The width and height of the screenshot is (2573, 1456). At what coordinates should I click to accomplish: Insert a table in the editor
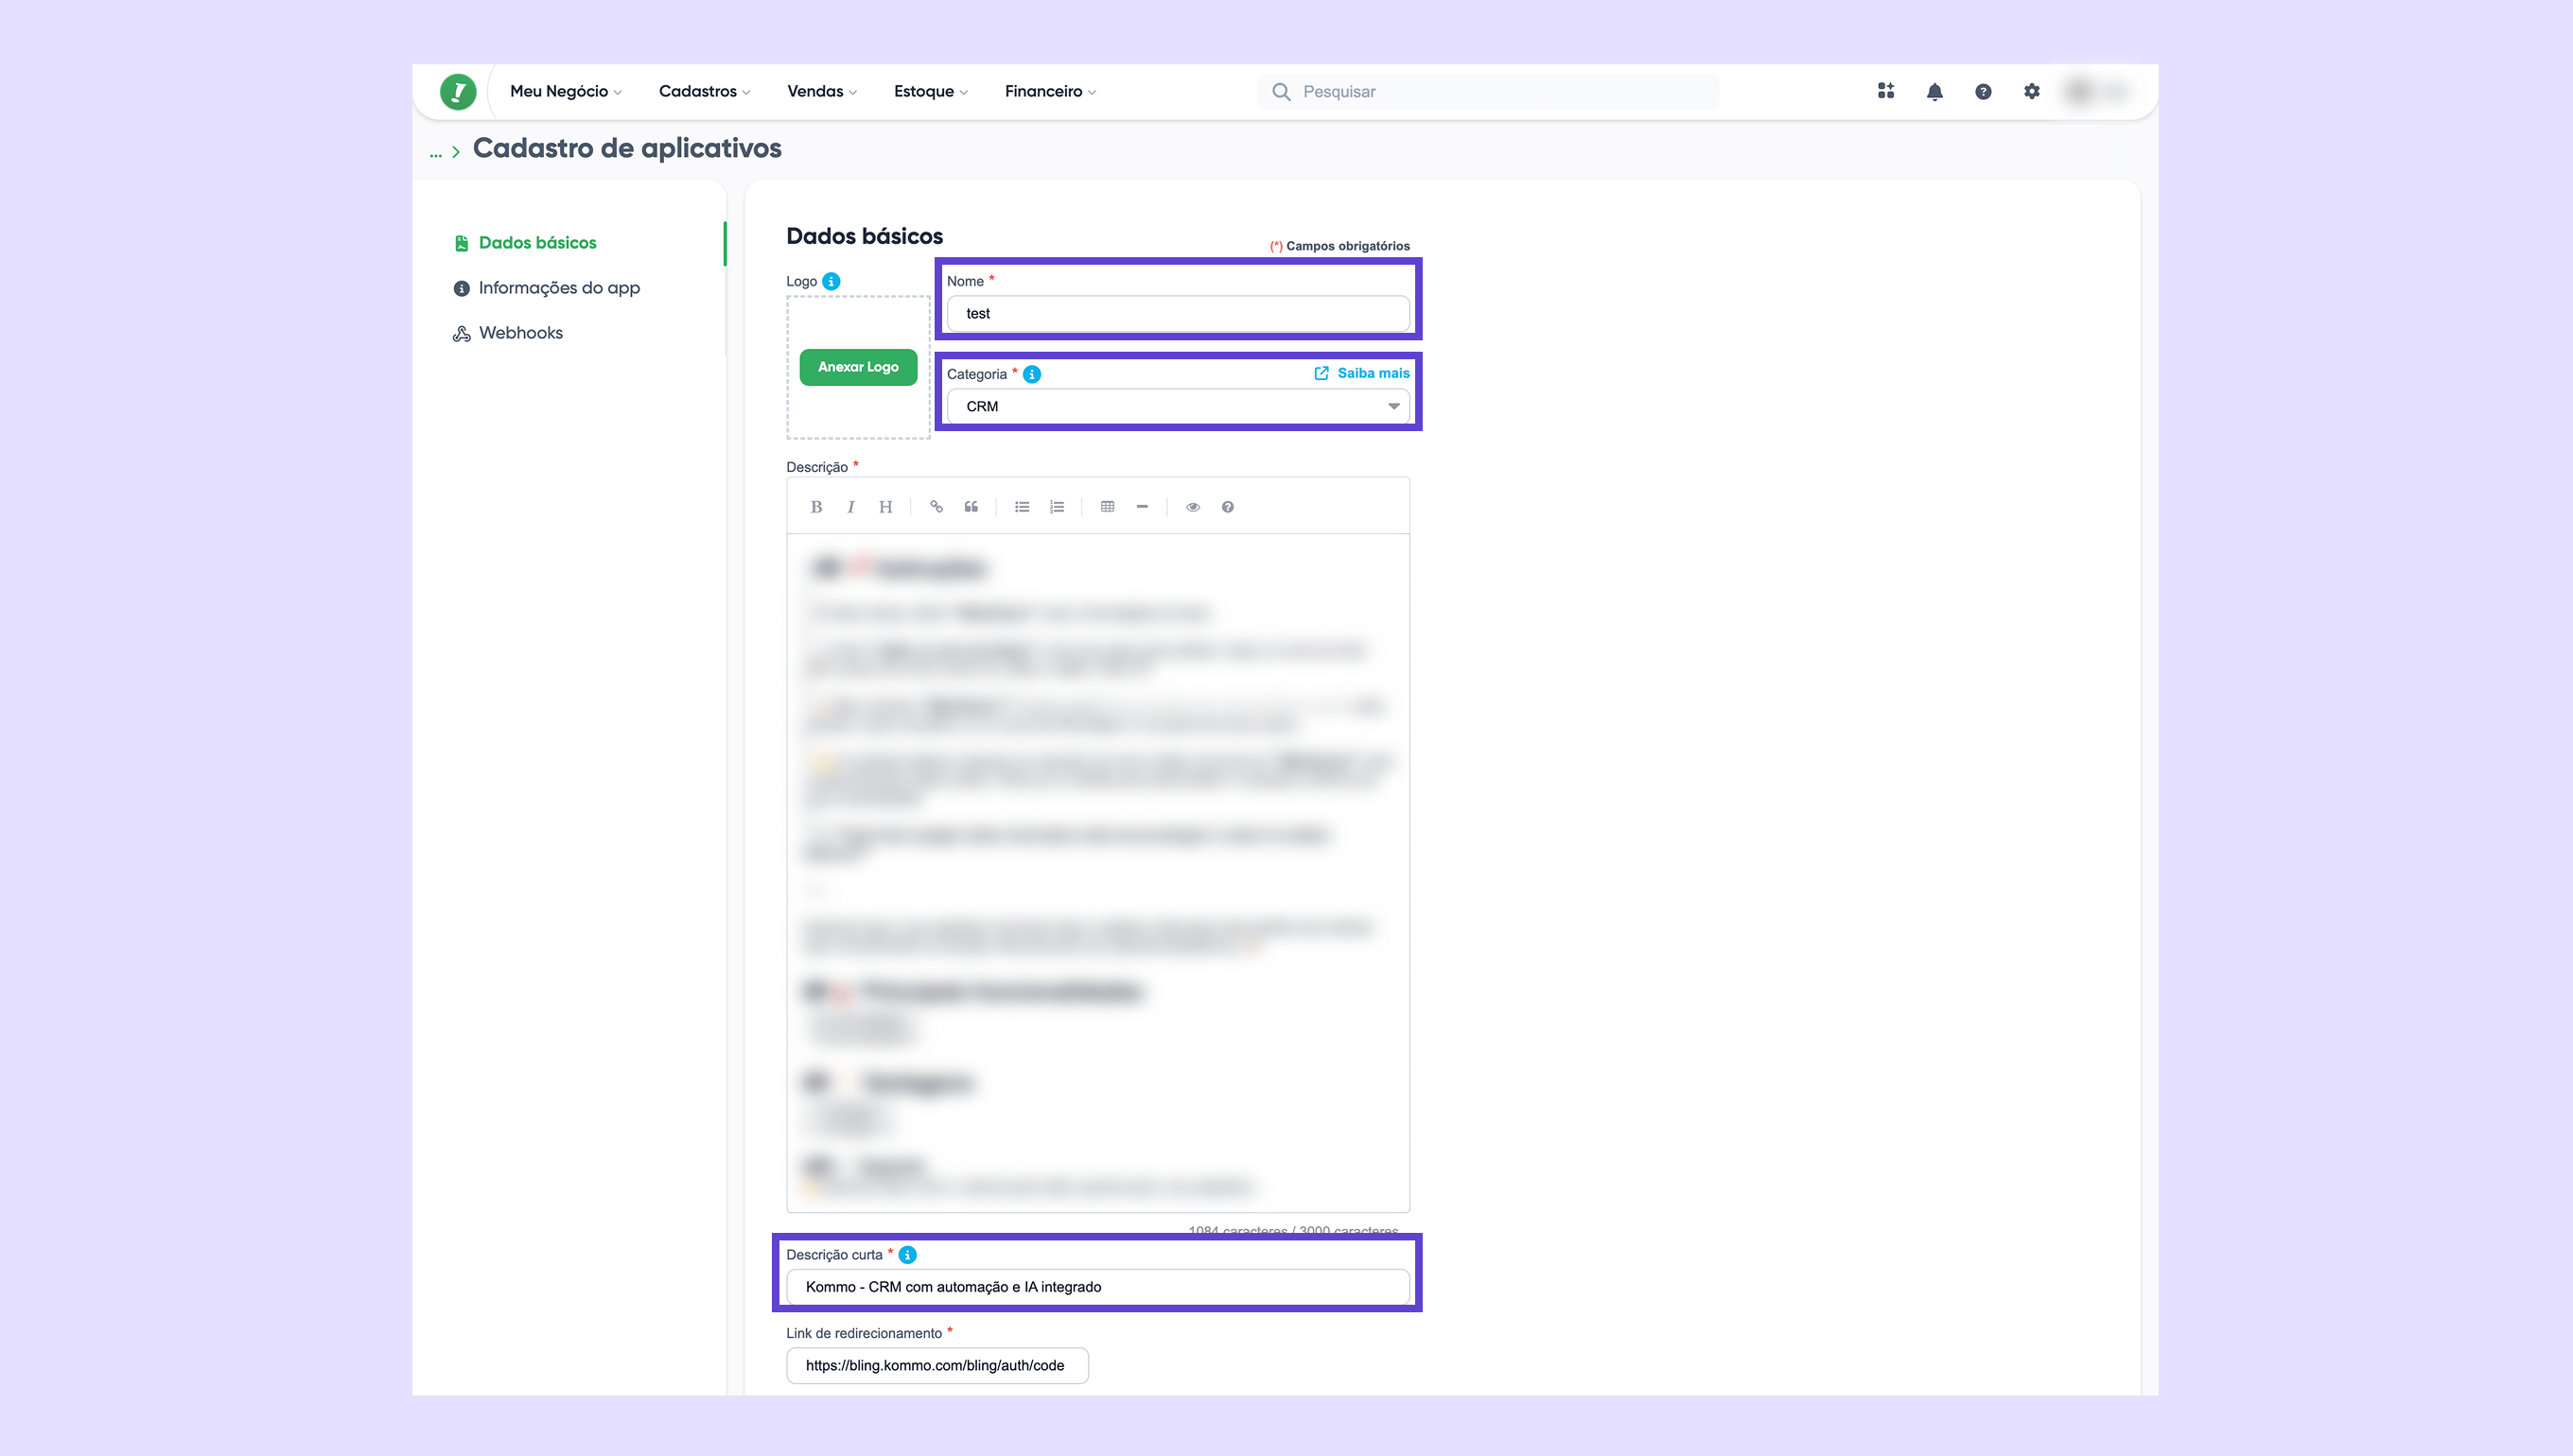(x=1108, y=507)
